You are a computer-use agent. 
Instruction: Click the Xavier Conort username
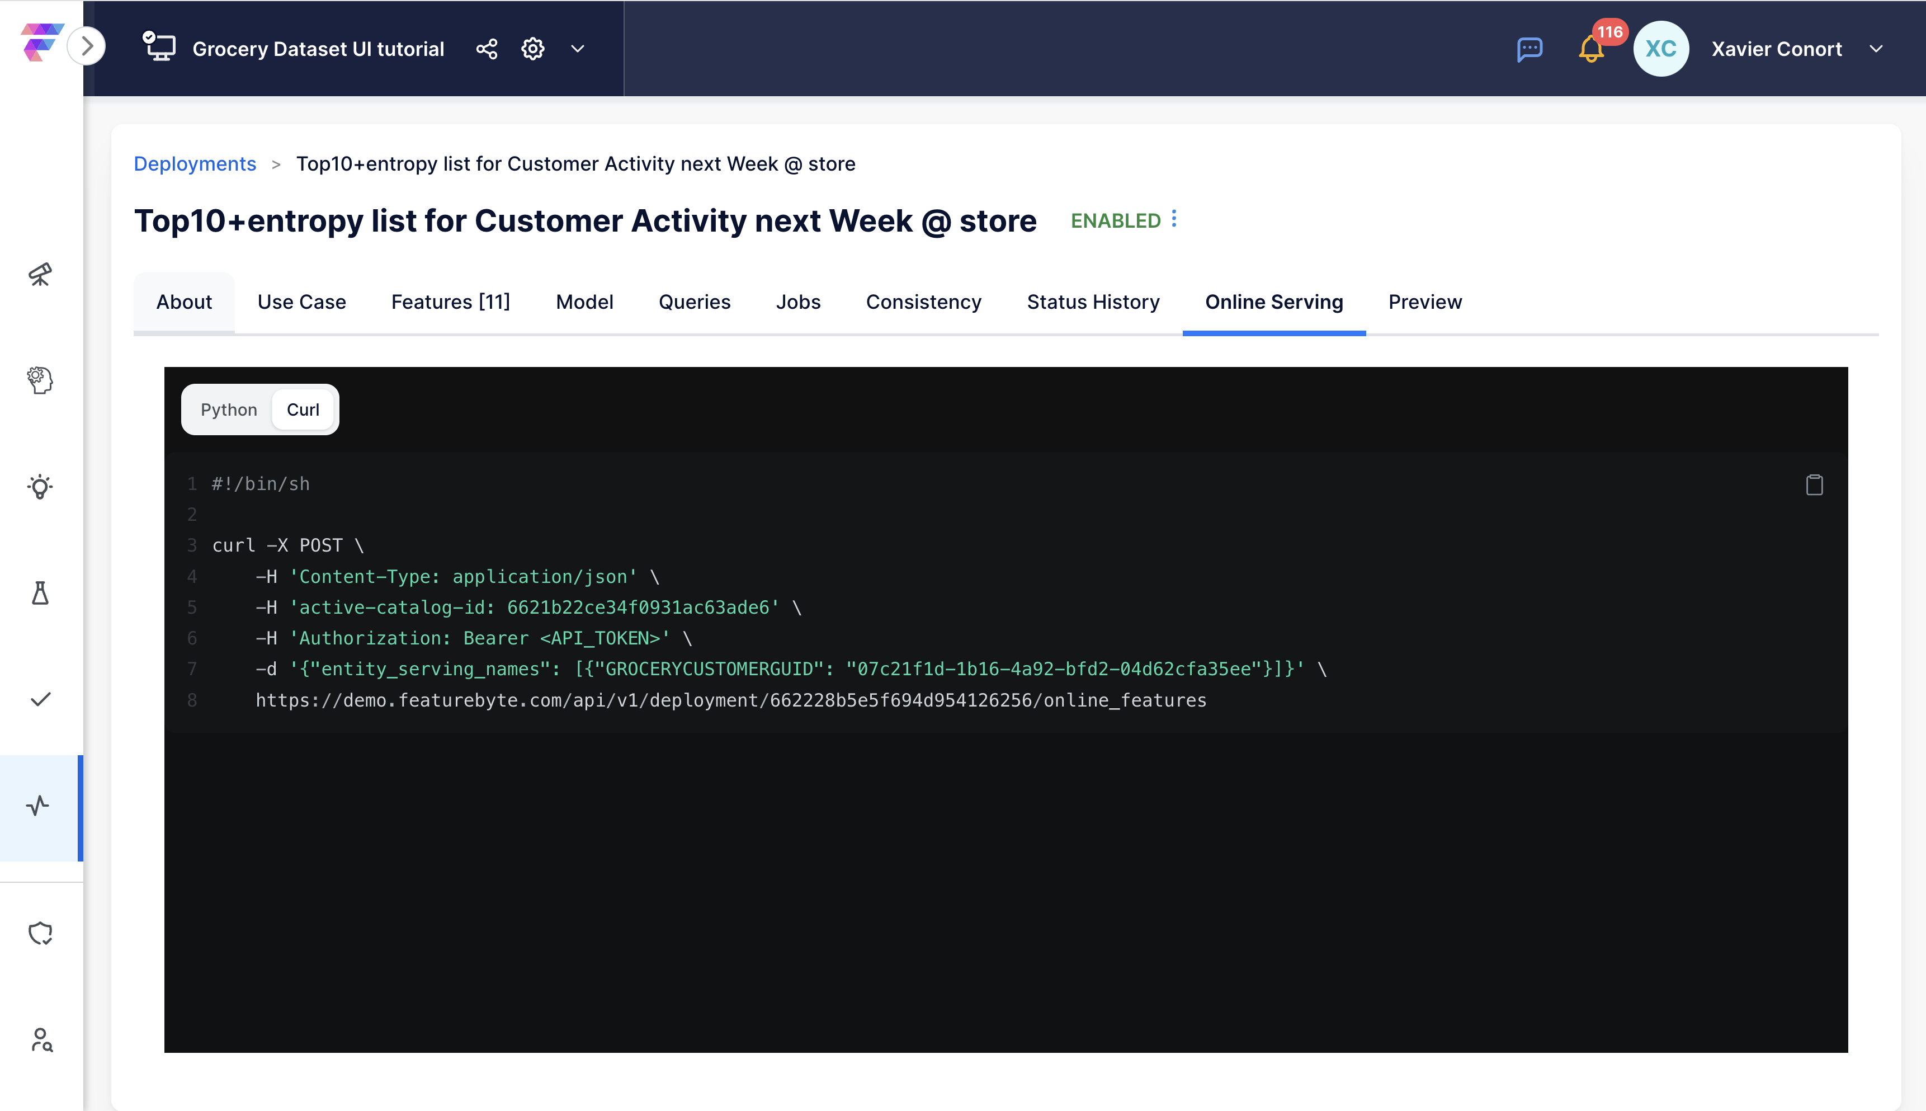point(1777,49)
